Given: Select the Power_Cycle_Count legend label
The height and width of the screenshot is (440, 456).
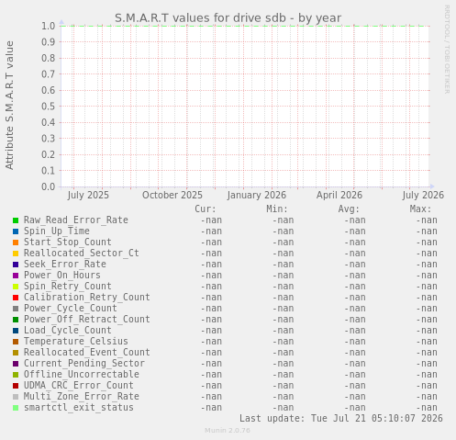Looking at the screenshot, I should (71, 308).
